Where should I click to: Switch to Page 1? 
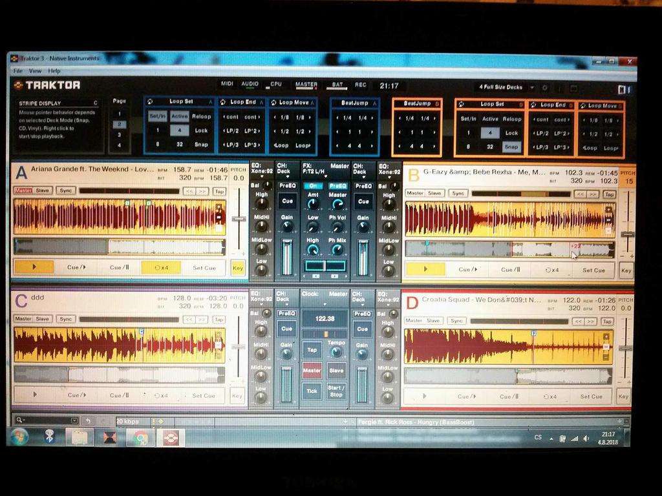click(x=119, y=114)
